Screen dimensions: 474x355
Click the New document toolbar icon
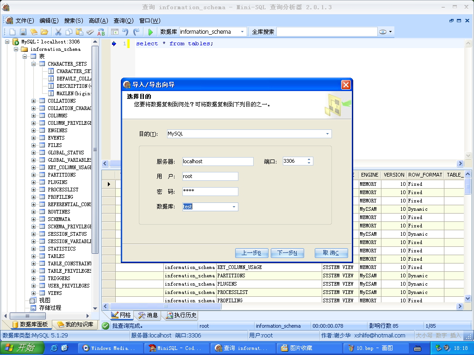(x=12, y=32)
